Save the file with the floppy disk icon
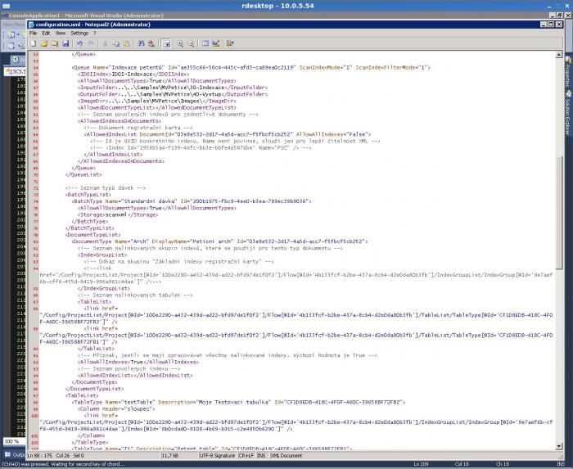This screenshot has height=469, width=573. click(65, 43)
